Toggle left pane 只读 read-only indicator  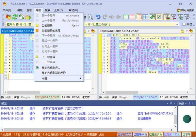click(8, 97)
